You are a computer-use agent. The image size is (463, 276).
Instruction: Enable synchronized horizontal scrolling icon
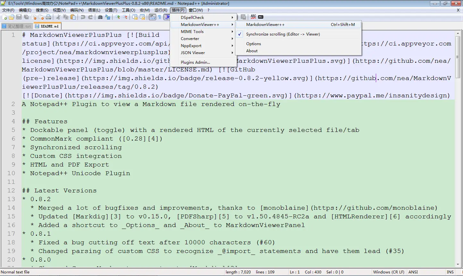point(142,17)
